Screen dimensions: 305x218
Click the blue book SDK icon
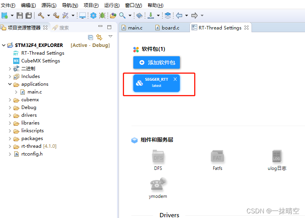pos(140,16)
